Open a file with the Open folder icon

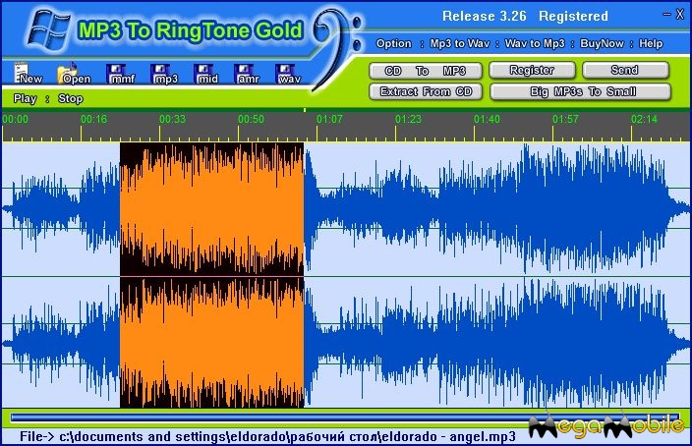(74, 74)
